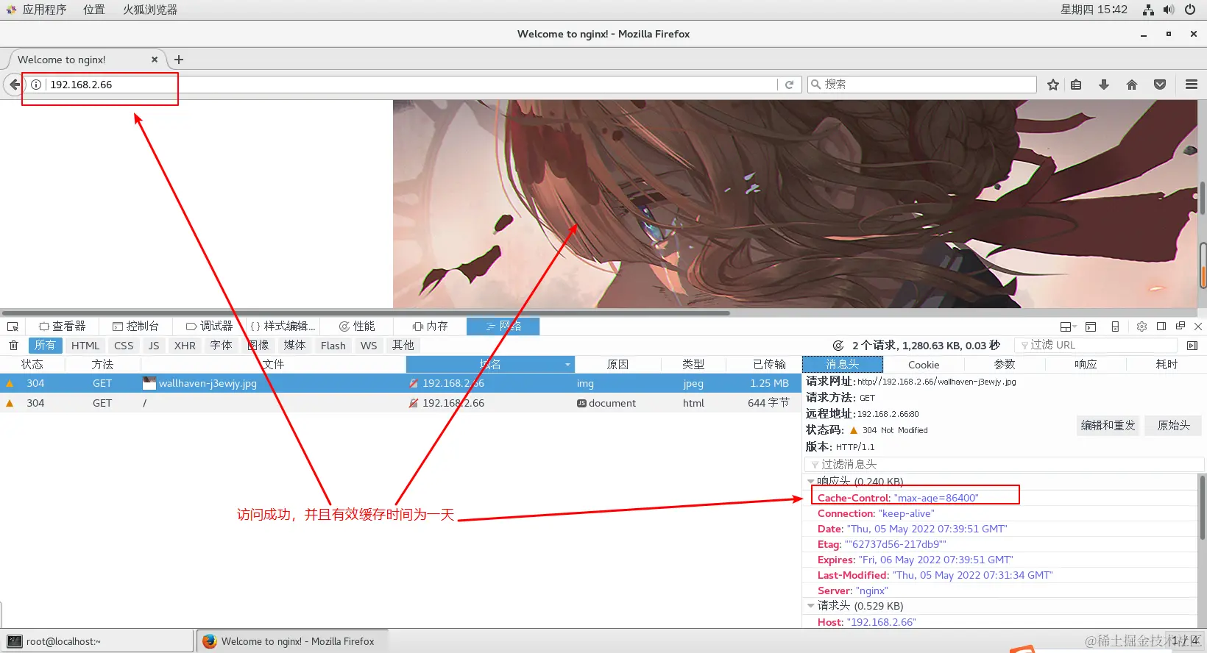This screenshot has height=653, width=1207.
Task: Click the system volume icon
Action: click(x=1169, y=10)
